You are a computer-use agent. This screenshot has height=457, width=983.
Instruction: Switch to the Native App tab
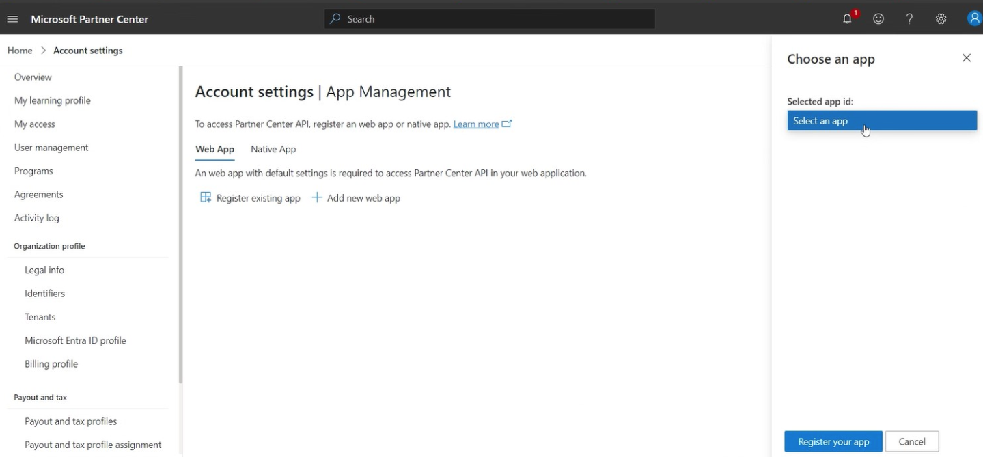coord(273,149)
